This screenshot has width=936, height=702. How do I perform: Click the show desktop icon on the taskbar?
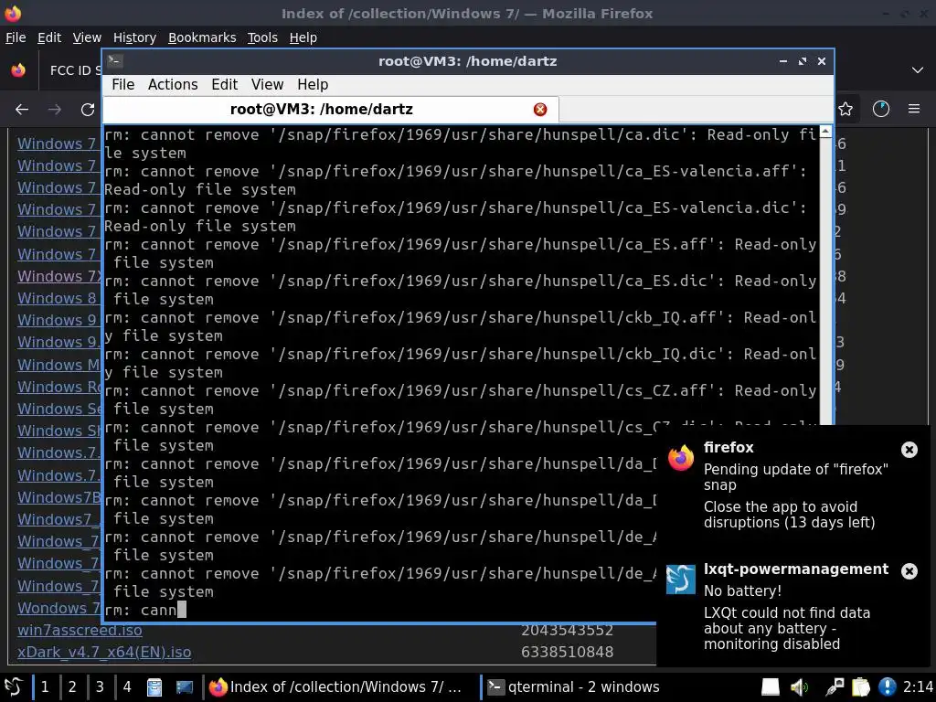pyautogui.click(x=185, y=687)
